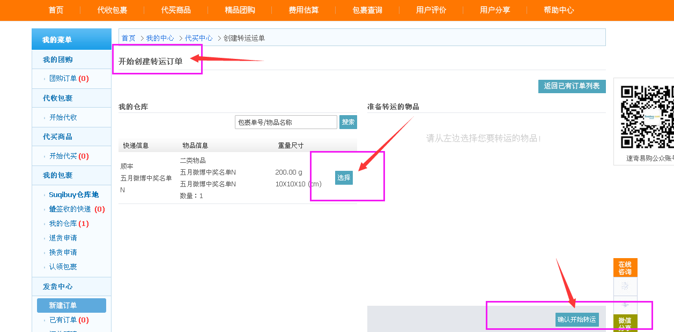Open 返回已有订单列表 order list
This screenshot has width=674, height=332.
pos(572,86)
